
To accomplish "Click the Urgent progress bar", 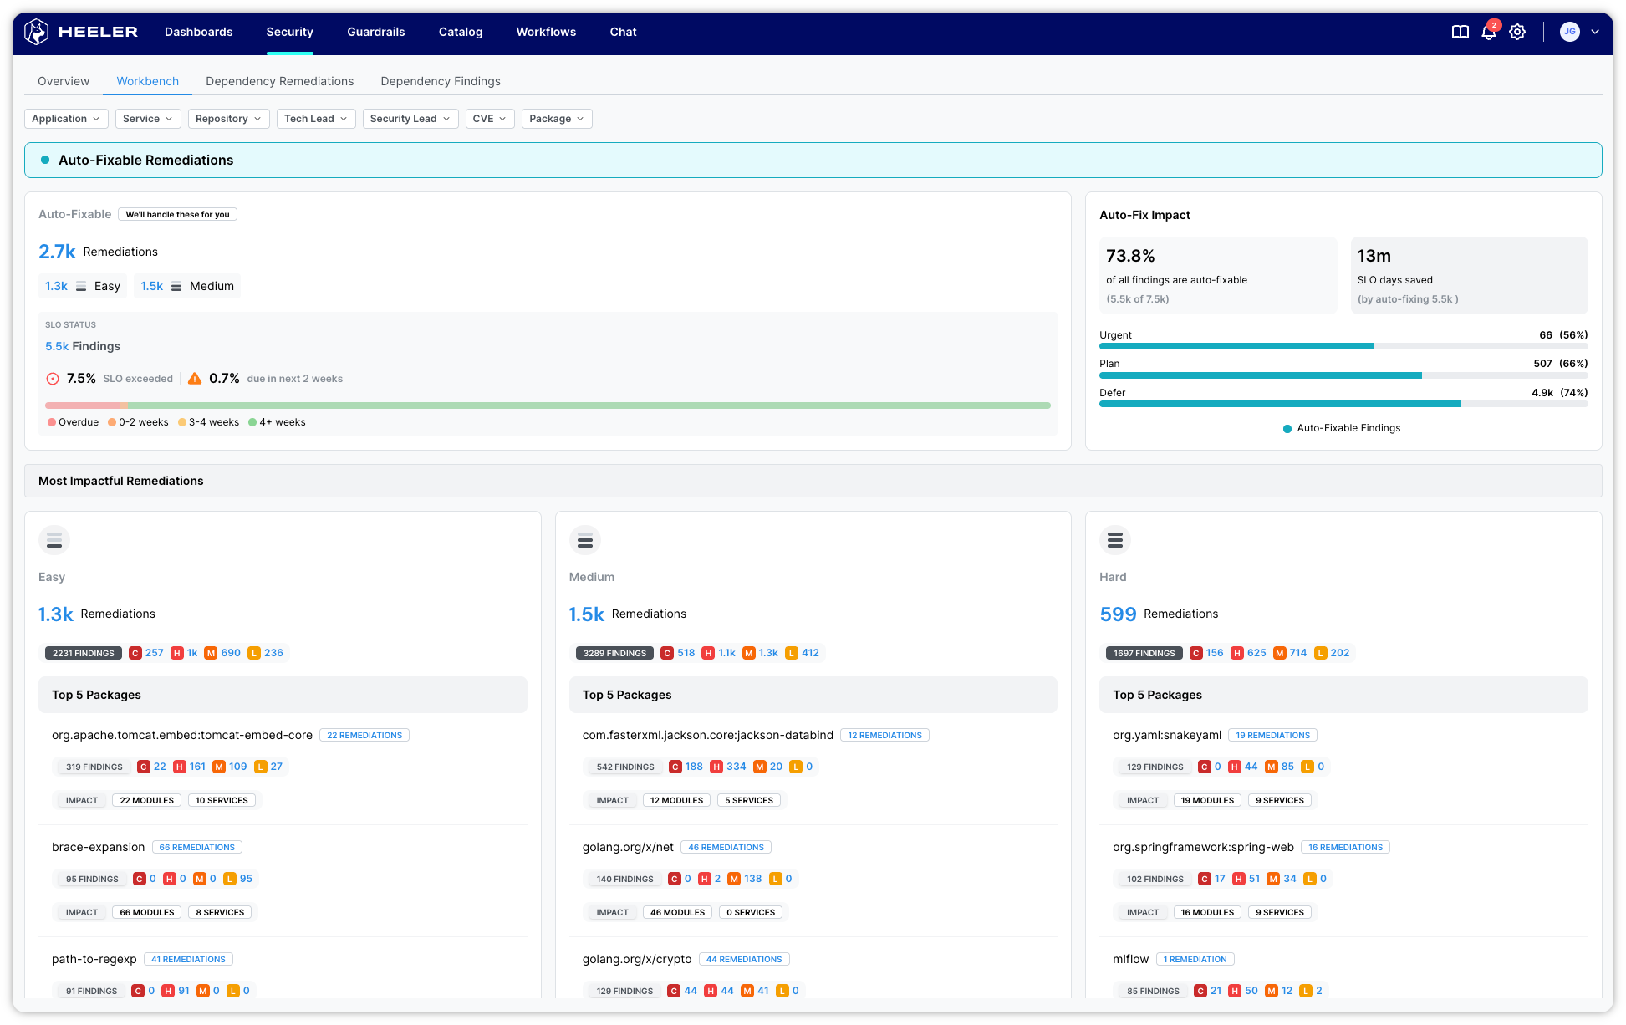I will (1343, 346).
